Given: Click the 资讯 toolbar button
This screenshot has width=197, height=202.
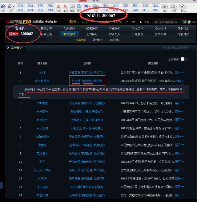Looking at the screenshot, I should 20,6.
